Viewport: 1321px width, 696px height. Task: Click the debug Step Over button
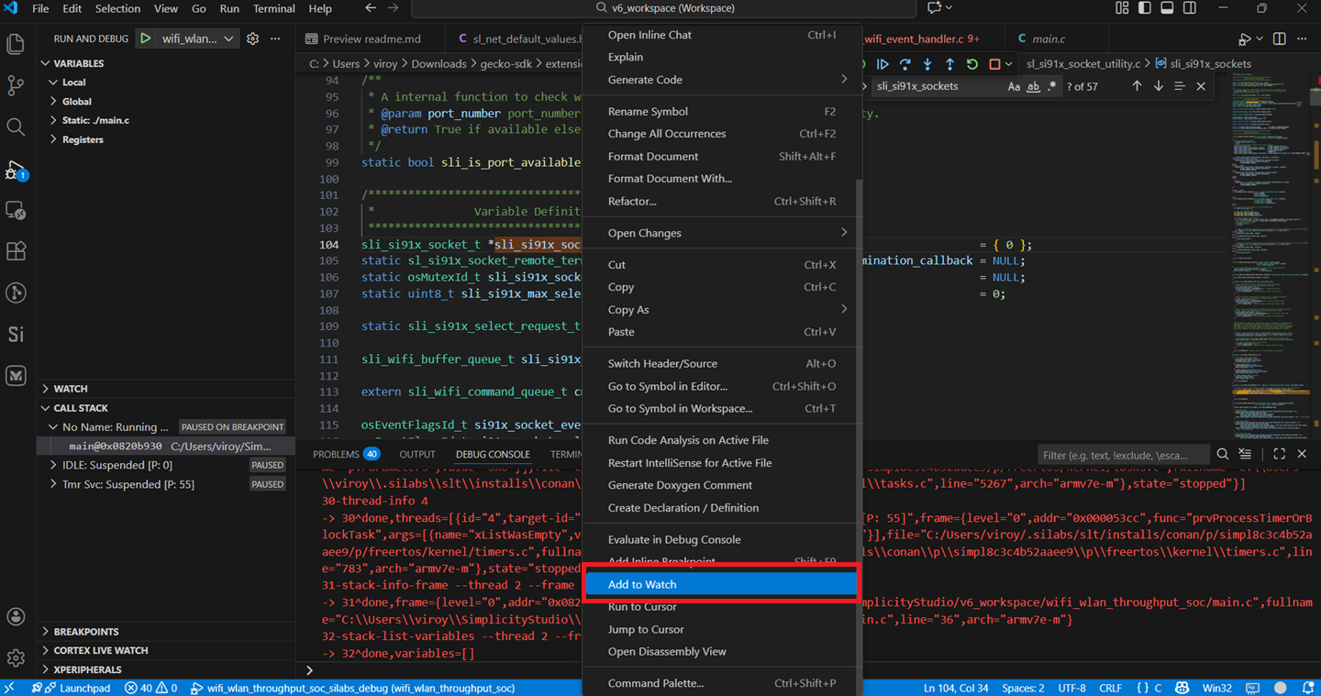pos(905,64)
